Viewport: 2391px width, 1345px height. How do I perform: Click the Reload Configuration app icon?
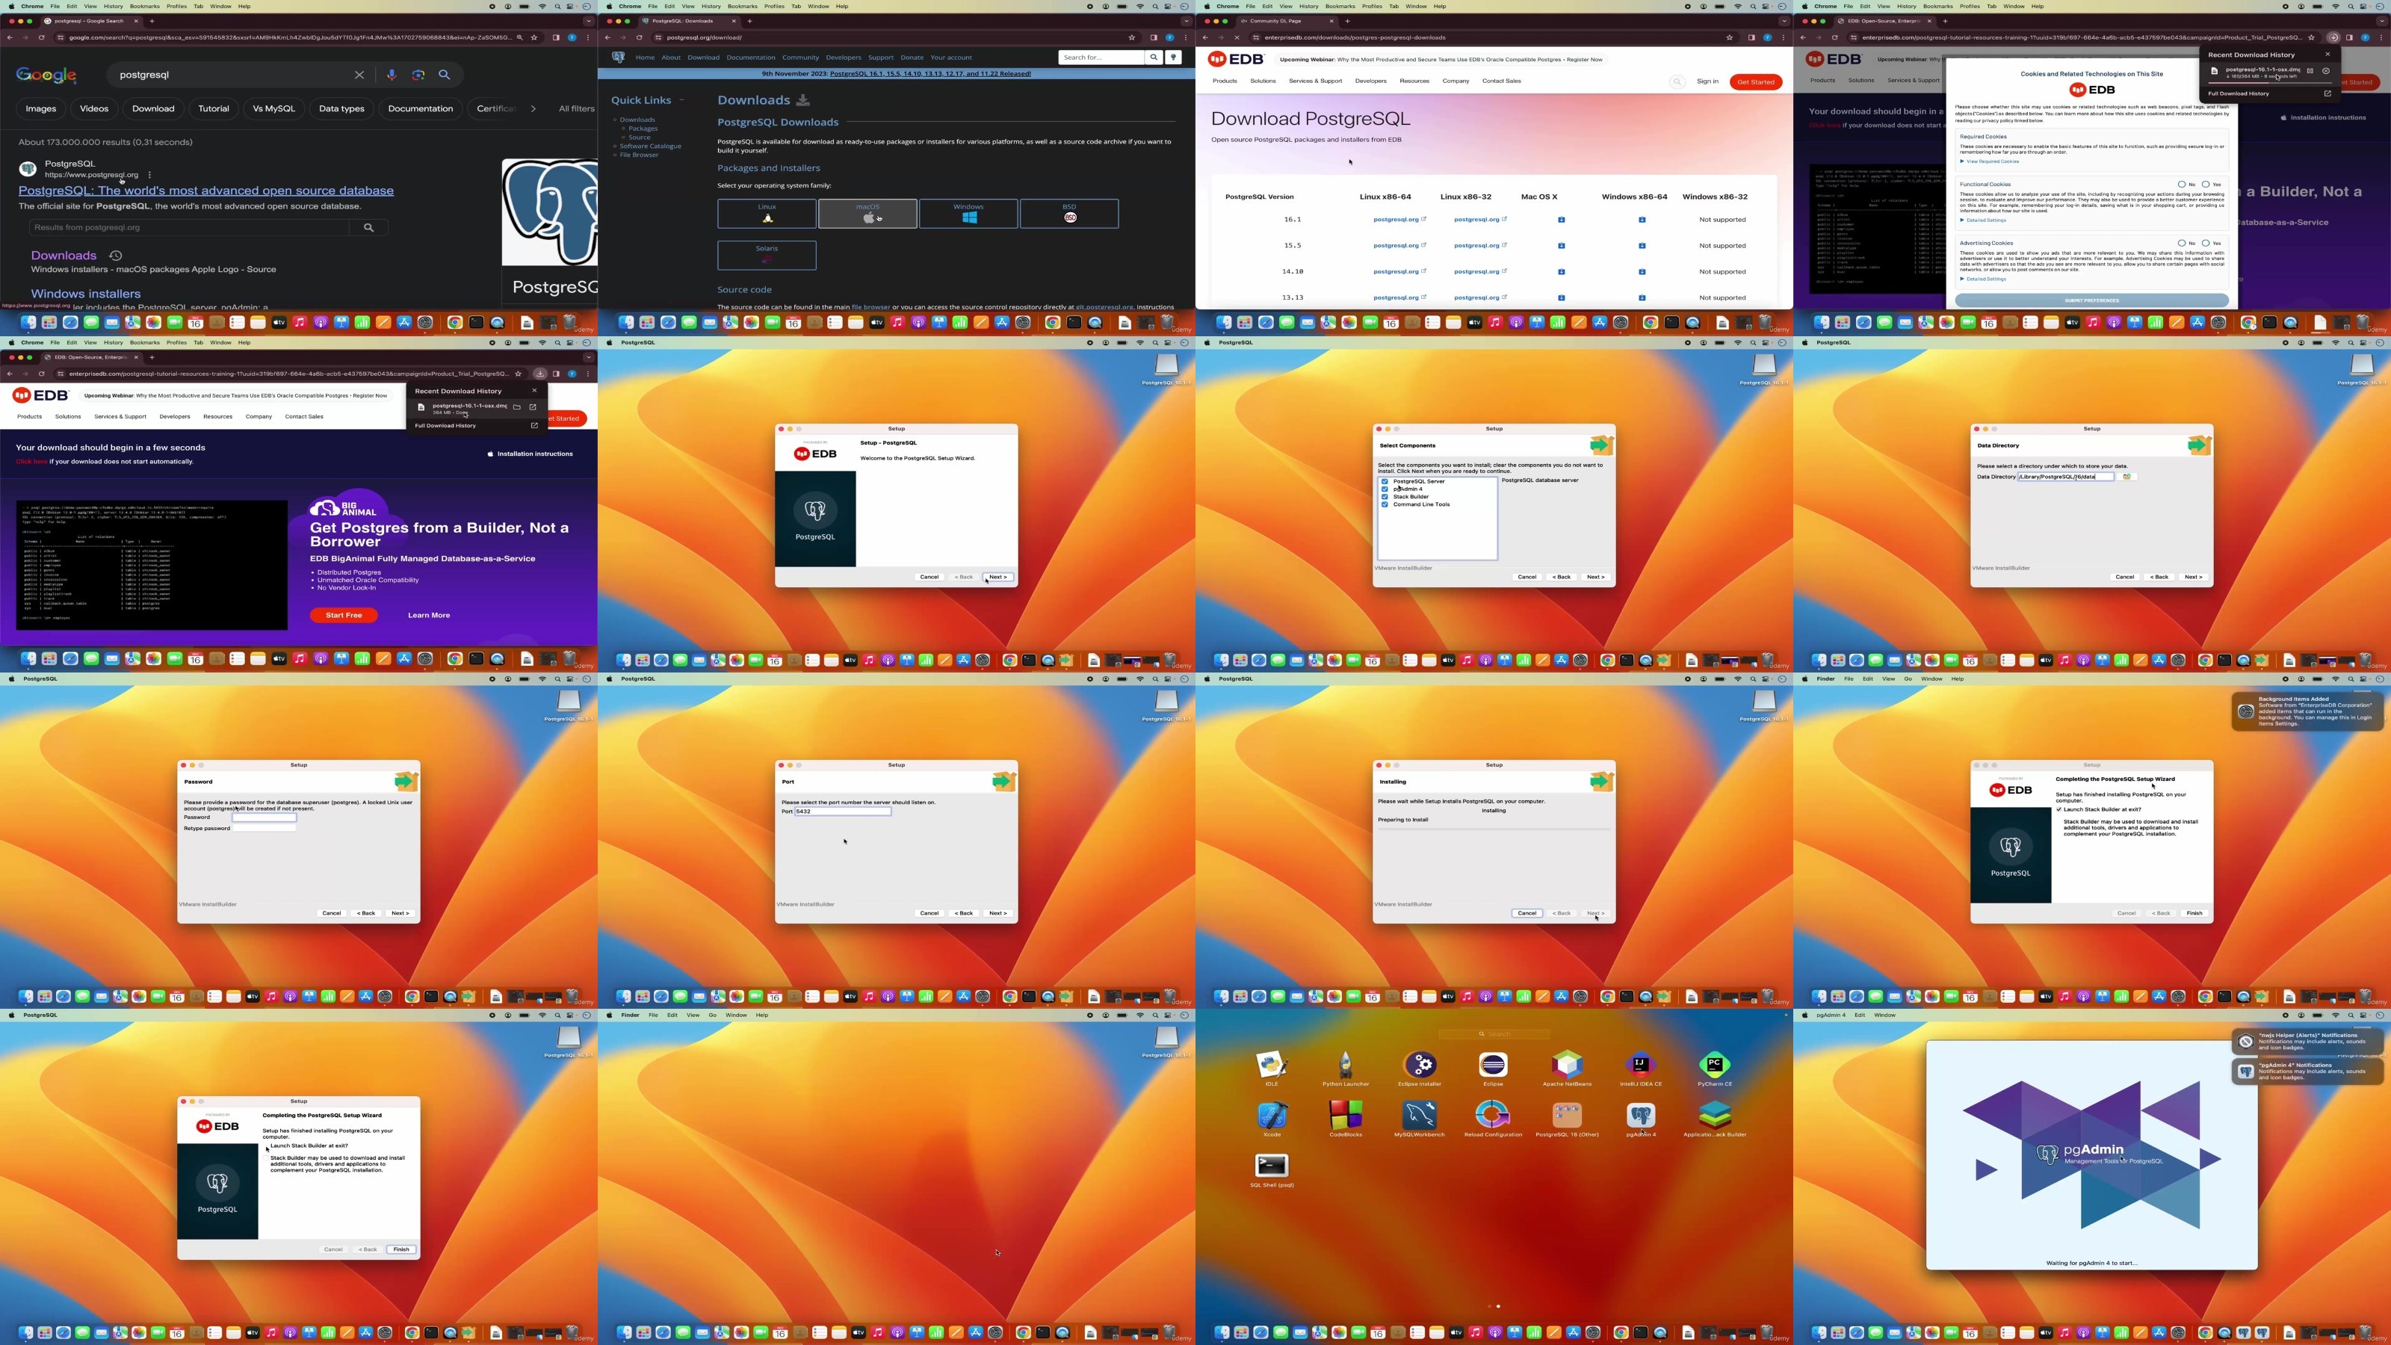point(1493,1116)
